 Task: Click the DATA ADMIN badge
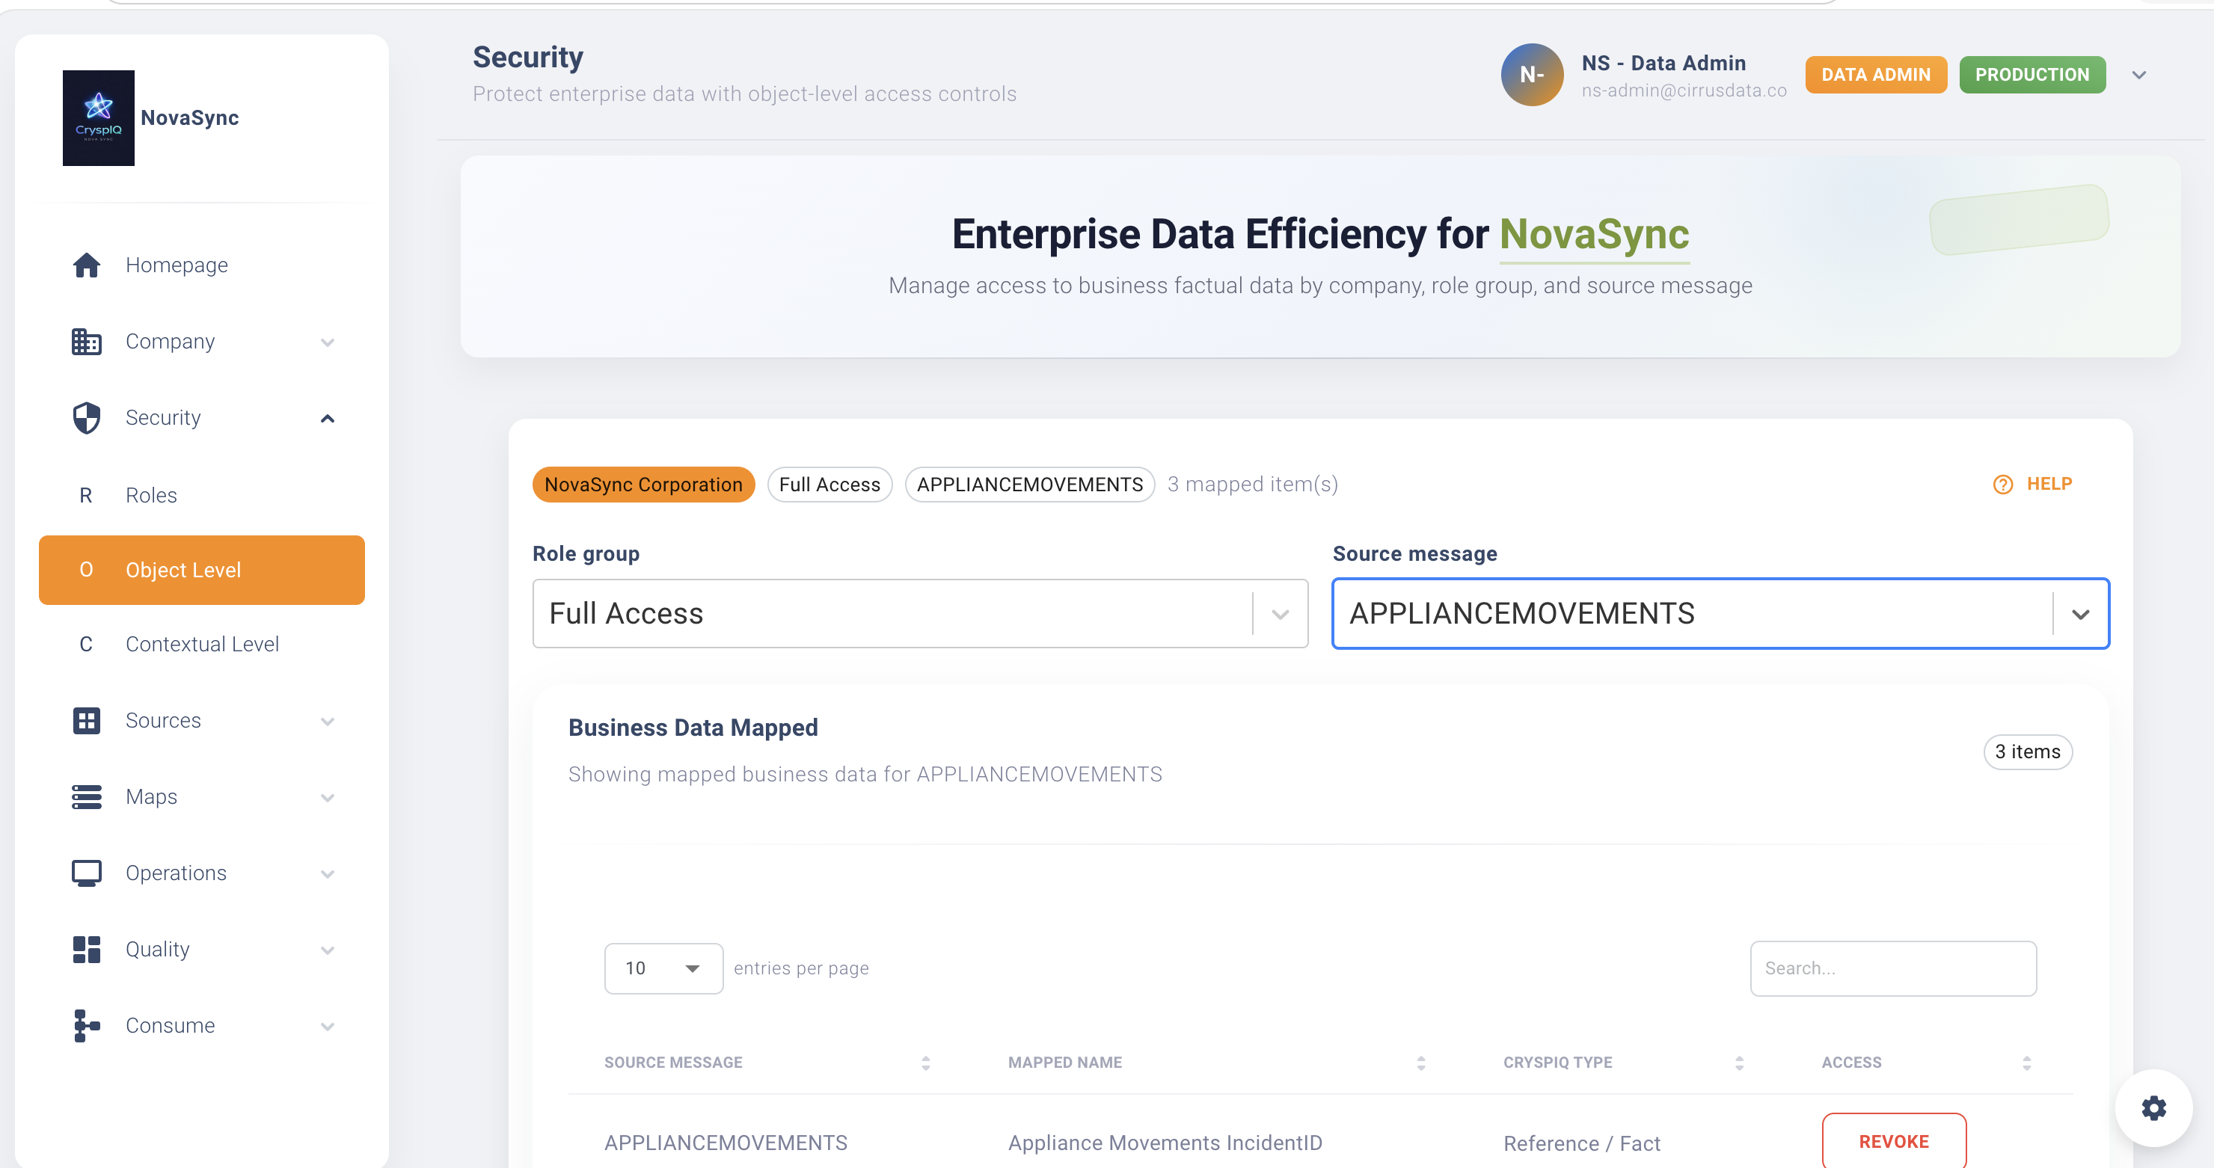coord(1875,75)
